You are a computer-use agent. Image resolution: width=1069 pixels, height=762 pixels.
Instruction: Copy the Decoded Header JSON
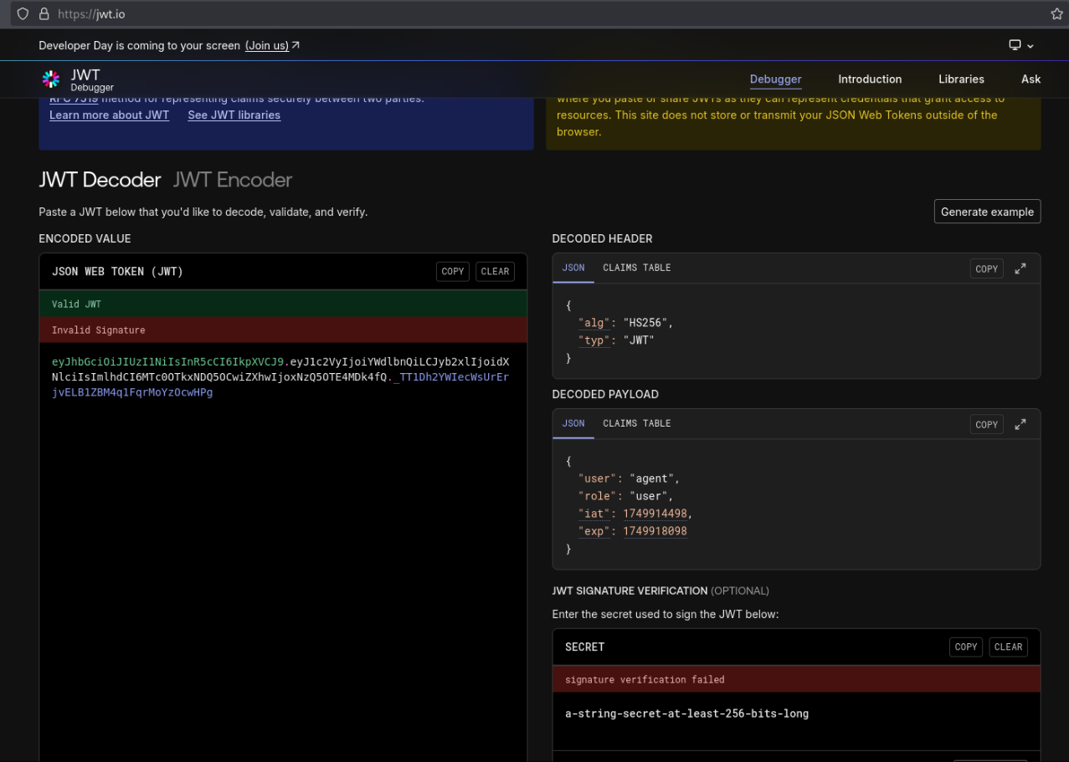(987, 268)
